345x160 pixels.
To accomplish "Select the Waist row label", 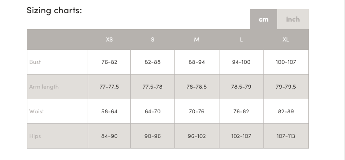I will (37, 112).
